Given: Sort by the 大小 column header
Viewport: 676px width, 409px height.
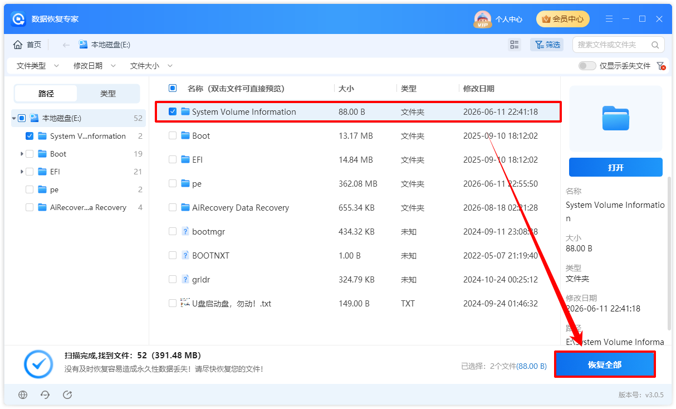Looking at the screenshot, I should pyautogui.click(x=346, y=89).
